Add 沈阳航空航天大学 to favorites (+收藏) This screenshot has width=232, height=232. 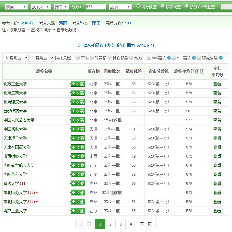point(78,165)
